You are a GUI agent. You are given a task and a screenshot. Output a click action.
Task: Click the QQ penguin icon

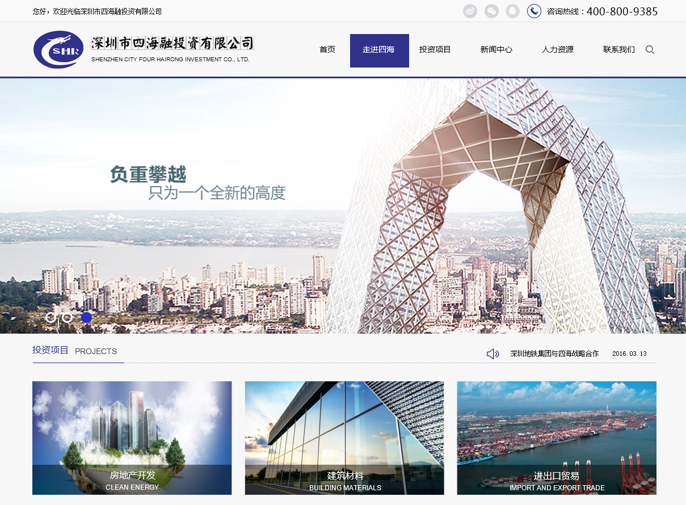tap(512, 11)
